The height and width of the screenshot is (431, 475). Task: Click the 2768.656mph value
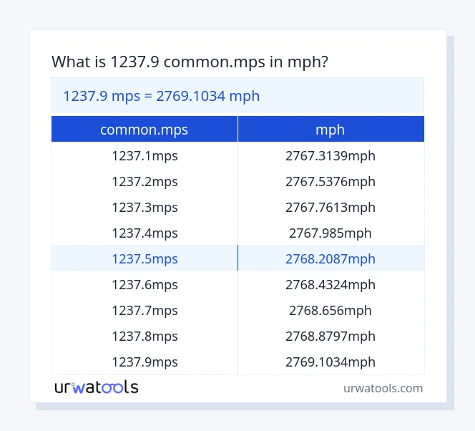pyautogui.click(x=330, y=310)
